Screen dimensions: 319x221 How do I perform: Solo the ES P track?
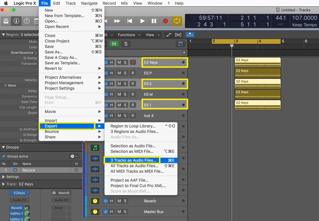[x=125, y=73]
